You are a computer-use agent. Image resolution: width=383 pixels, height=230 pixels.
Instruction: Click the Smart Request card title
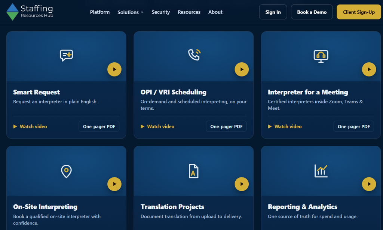(36, 92)
